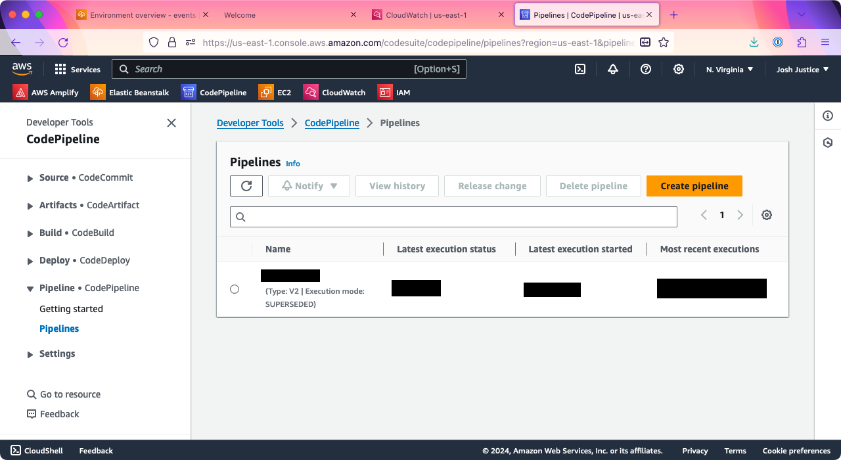
Task: Open CloudShell from the top bar terminal icon
Action: pyautogui.click(x=580, y=69)
